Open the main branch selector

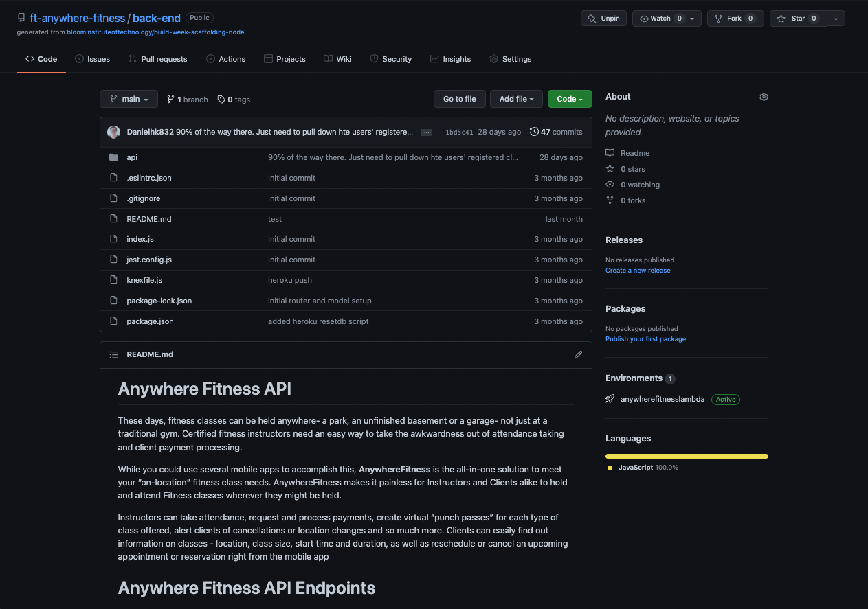(x=129, y=99)
